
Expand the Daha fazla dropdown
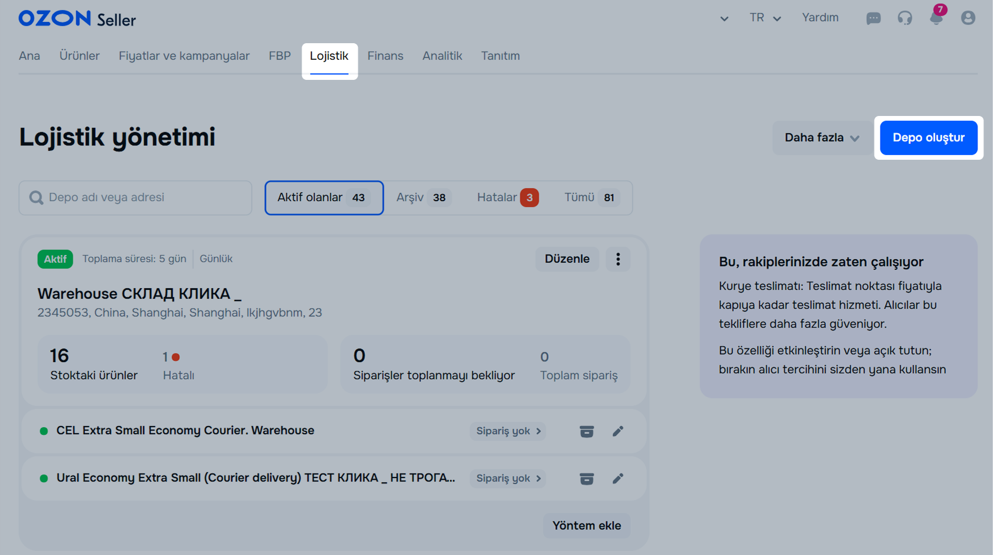(x=821, y=138)
